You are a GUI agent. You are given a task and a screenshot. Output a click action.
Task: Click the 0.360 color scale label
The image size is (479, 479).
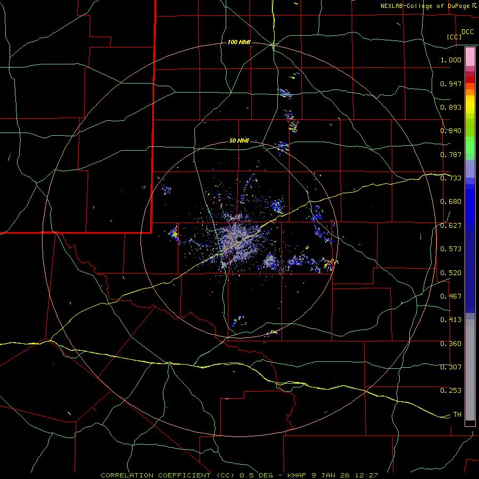(451, 344)
